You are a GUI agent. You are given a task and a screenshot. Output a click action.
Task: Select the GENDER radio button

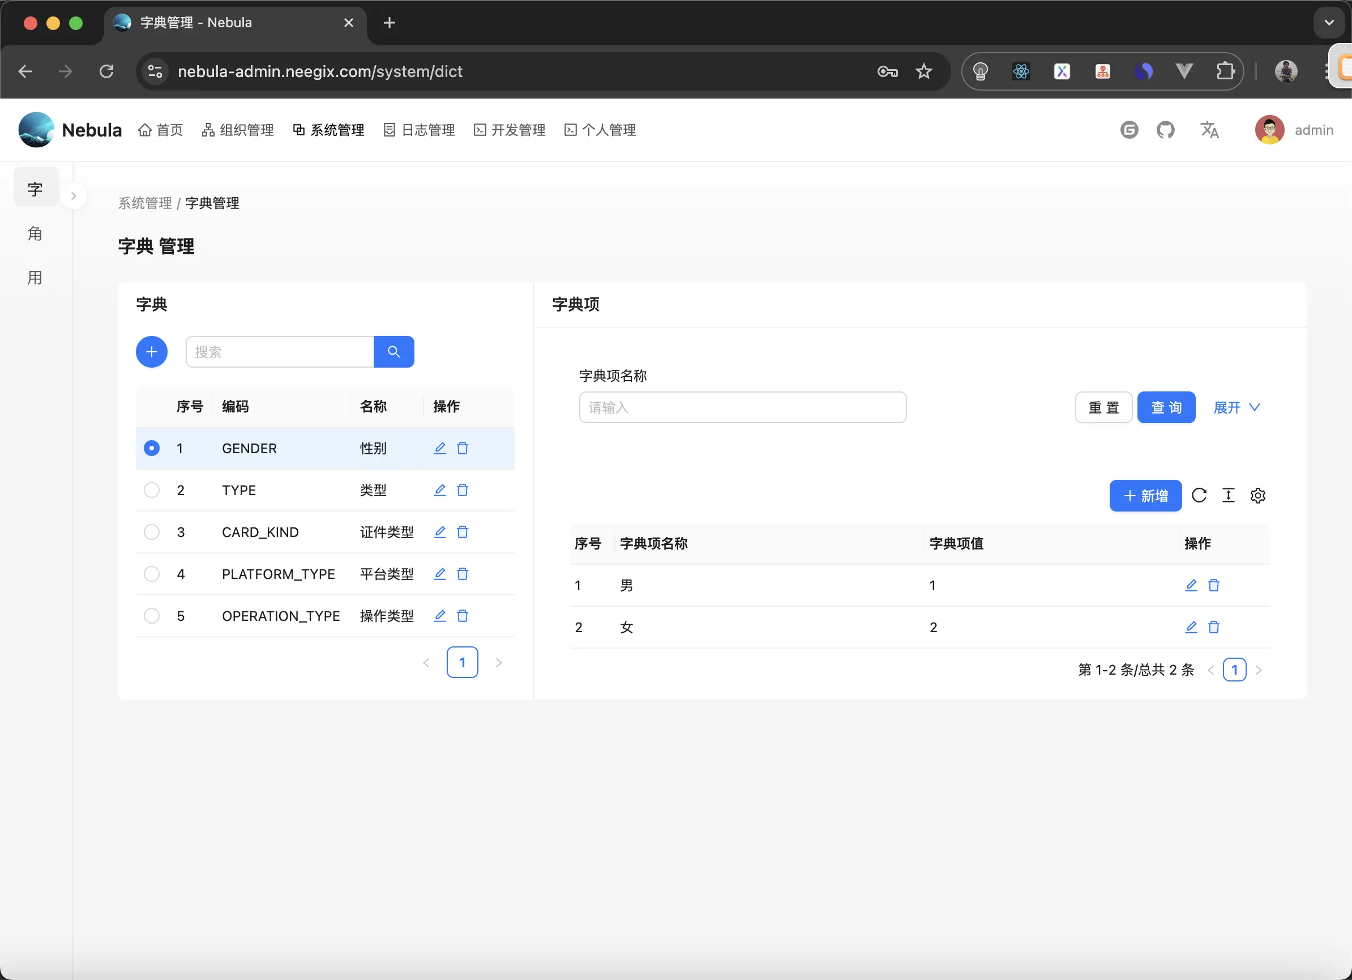151,448
